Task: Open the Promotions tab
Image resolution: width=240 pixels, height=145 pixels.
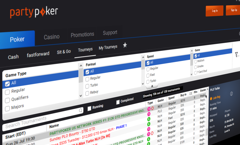Action: [x=82, y=35]
